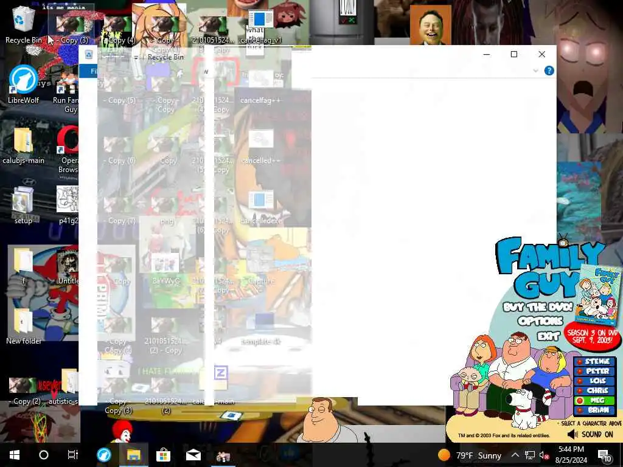The width and height of the screenshot is (623, 467).
Task: Select the - Copy (4) desktop file
Action: (119, 29)
